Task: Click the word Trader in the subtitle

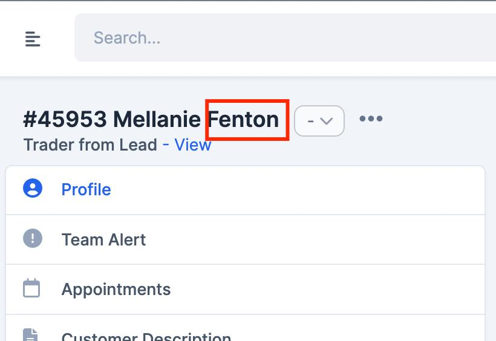Action: pyautogui.click(x=46, y=145)
